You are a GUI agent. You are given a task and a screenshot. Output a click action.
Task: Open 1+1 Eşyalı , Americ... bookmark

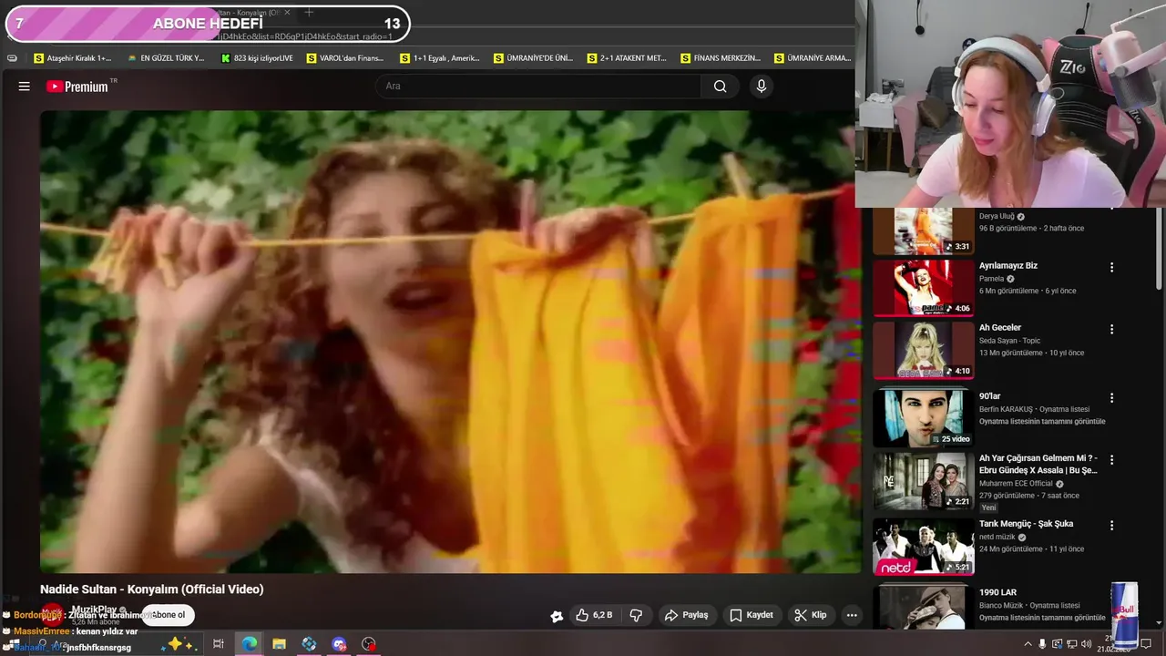click(x=439, y=58)
